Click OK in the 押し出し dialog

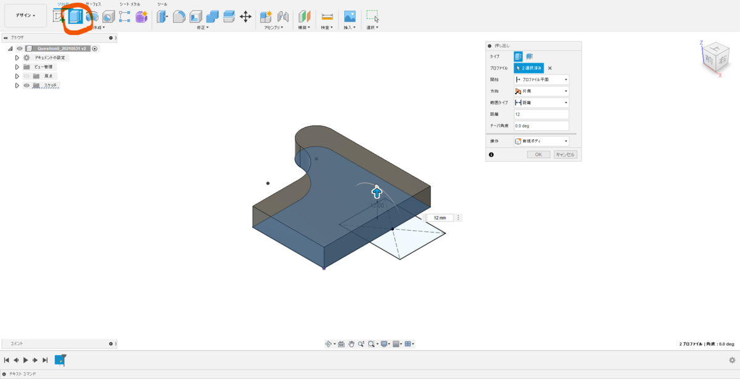pyautogui.click(x=538, y=154)
